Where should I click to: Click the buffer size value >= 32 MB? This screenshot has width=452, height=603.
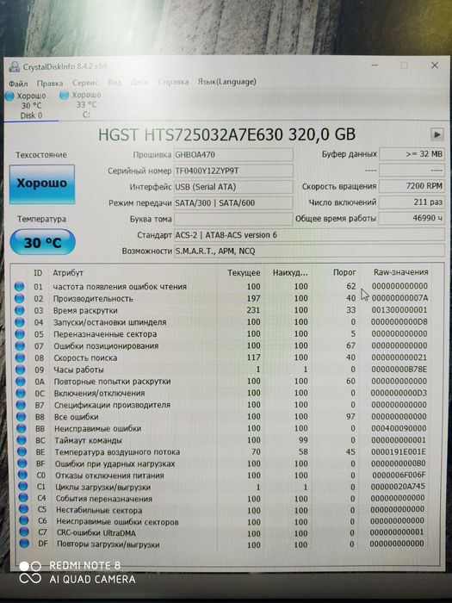[x=412, y=154]
